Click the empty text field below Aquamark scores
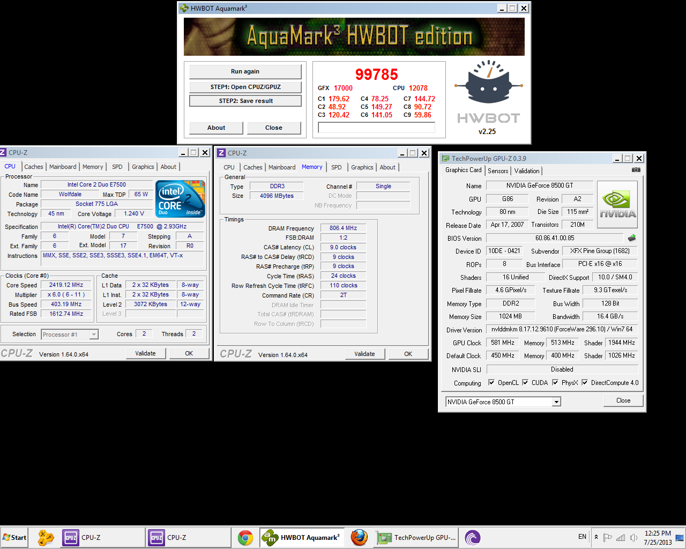 [376, 128]
